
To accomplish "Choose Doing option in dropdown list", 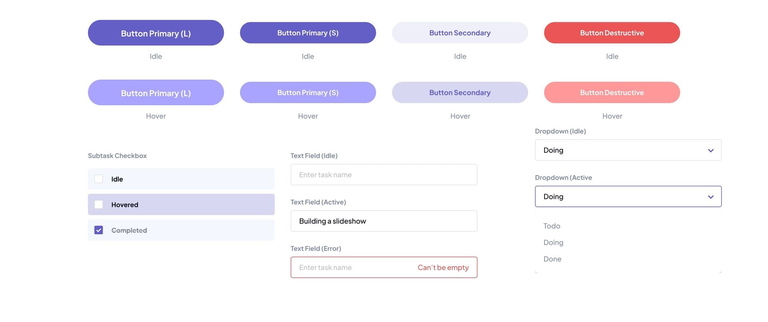I will click(553, 243).
